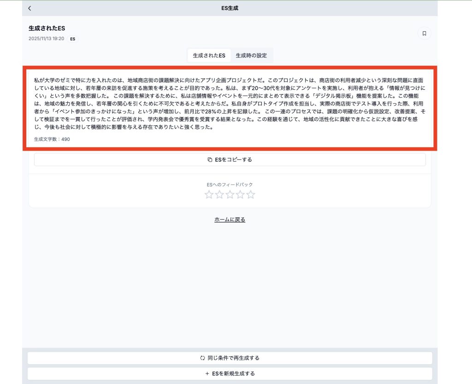Click the copy icon beside ESをコピーする
Viewport: 472px width, 384px height.
[210, 160]
